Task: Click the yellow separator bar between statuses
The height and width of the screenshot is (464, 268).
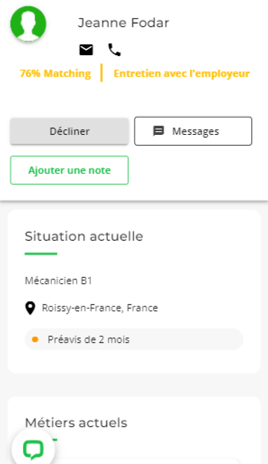Action: [101, 73]
